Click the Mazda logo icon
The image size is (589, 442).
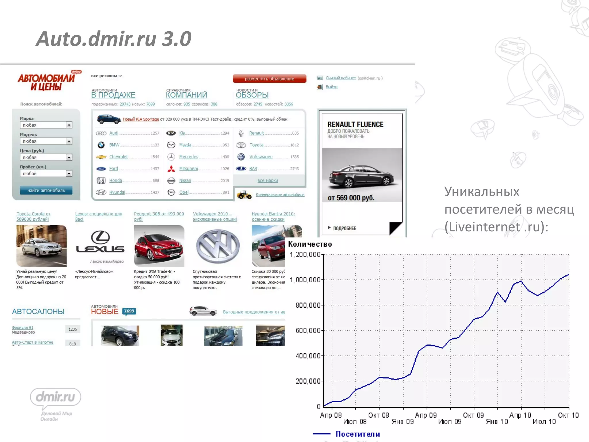171,145
